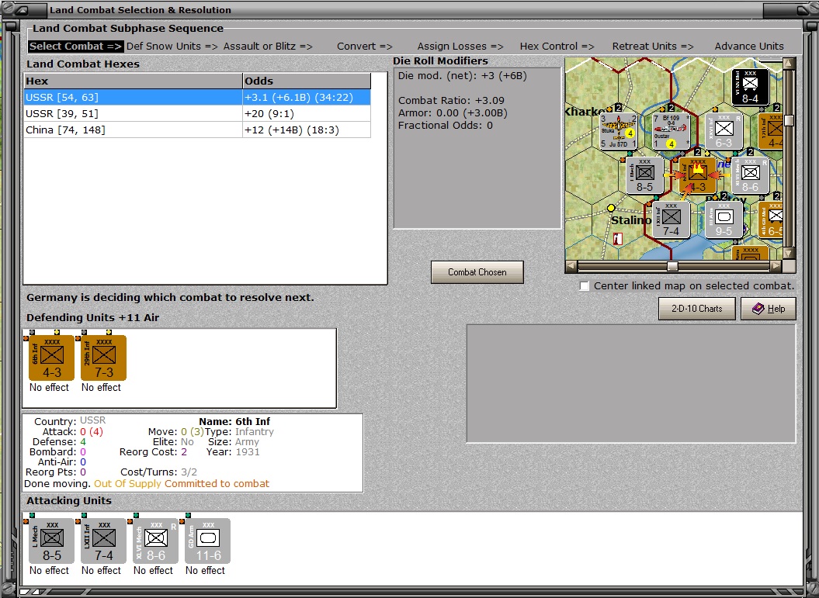Select the XXVI Inf 6-3 map counter
Screen dimensions: 819x598
coord(724,131)
